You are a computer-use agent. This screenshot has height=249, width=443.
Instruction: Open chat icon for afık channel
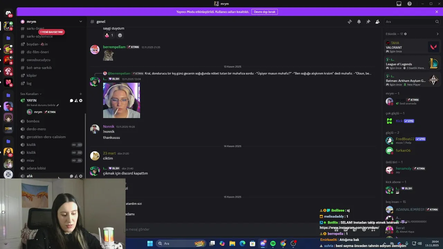[71, 176]
